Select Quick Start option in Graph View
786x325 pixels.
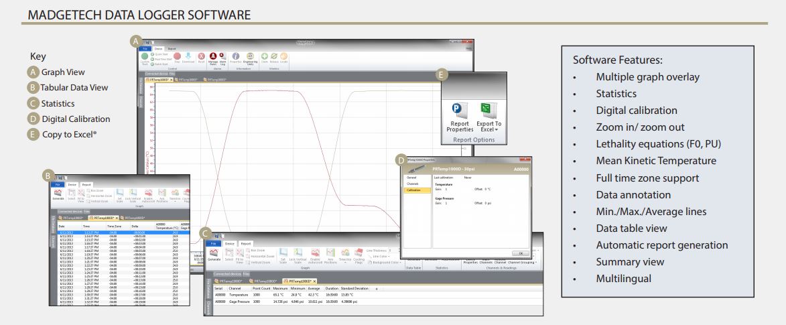click(159, 54)
